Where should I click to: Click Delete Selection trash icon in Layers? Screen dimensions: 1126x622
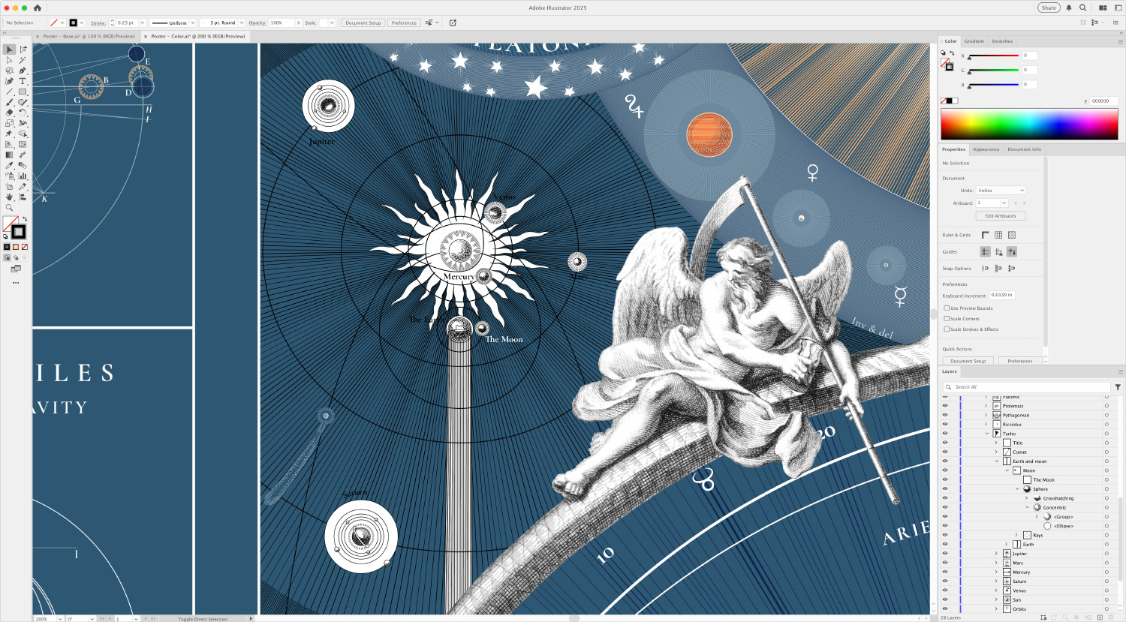(x=1112, y=617)
